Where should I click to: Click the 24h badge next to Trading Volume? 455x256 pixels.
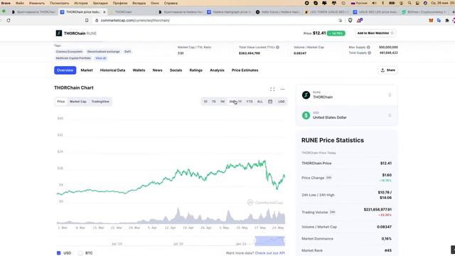[x=333, y=212]
